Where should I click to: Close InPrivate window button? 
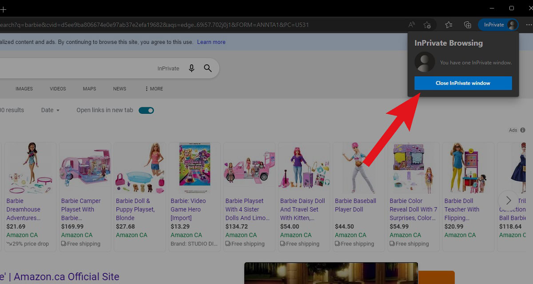463,83
